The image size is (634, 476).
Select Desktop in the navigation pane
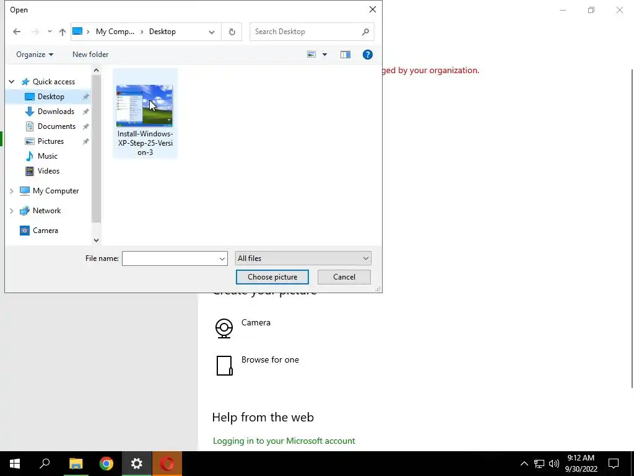(51, 96)
